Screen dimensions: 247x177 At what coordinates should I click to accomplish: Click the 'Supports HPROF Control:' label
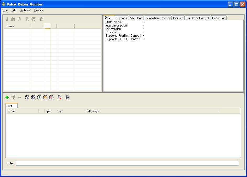(123, 39)
